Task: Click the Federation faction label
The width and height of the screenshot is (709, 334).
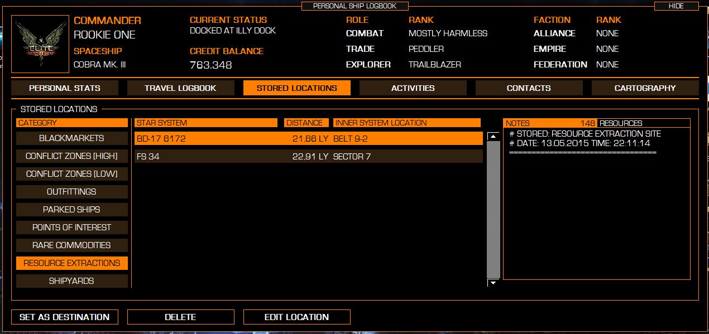Action: [561, 65]
